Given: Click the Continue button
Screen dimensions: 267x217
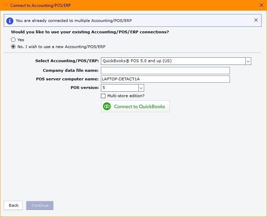Looking at the screenshot, I should [x=40, y=205].
